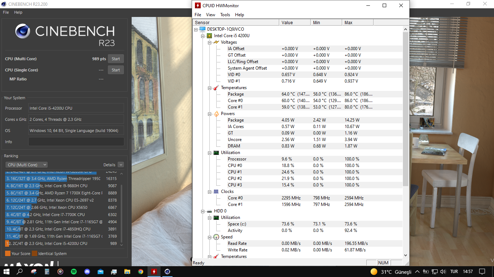Click the Value column header

click(295, 23)
